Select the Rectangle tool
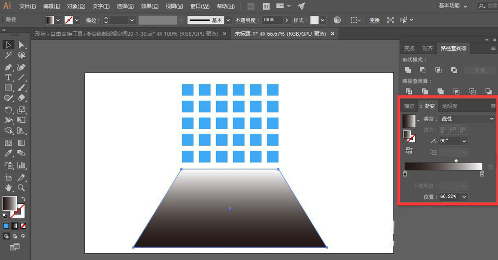 [x=8, y=88]
